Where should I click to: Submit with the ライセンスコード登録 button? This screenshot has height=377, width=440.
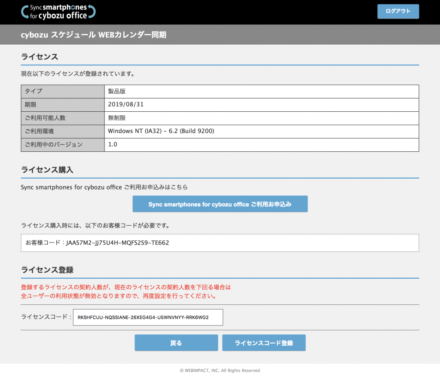tap(264, 343)
